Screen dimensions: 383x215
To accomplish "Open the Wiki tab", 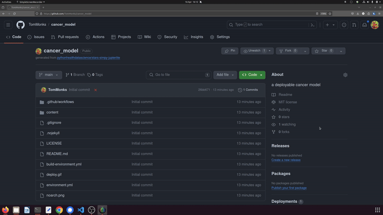I will 145,37.
